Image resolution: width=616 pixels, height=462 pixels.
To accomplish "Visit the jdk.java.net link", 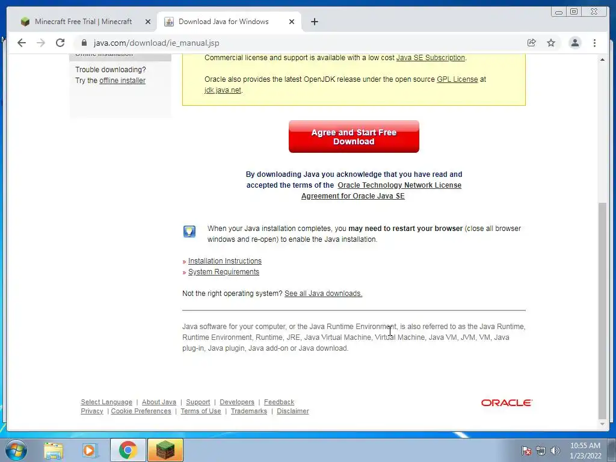I will 223,90.
